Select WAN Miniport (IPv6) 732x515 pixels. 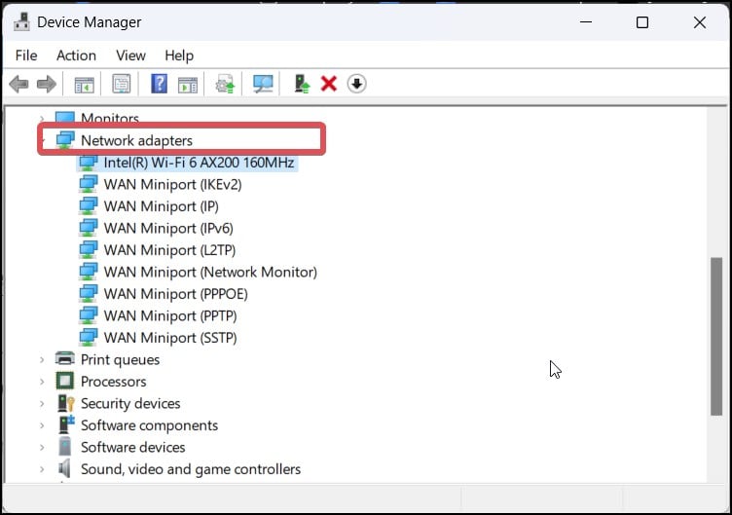[x=168, y=229]
